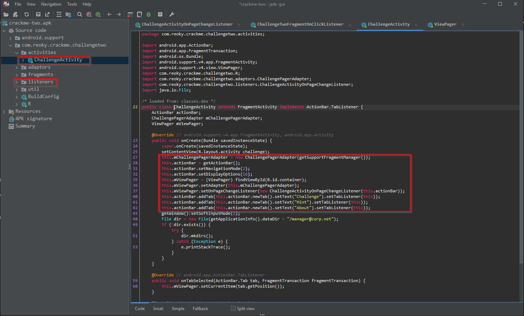
Task: Switch to ChallengeActivityOnPageChangeListener tab
Action: click(x=187, y=24)
